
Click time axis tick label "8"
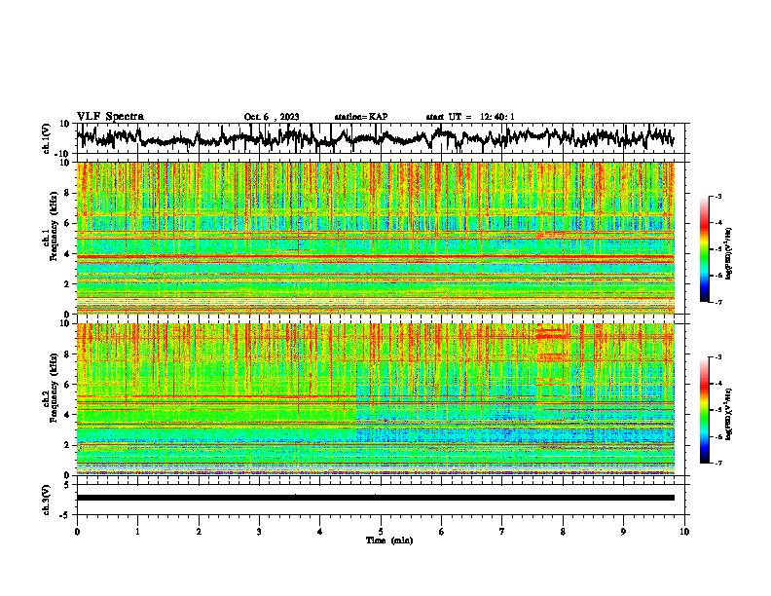563,532
